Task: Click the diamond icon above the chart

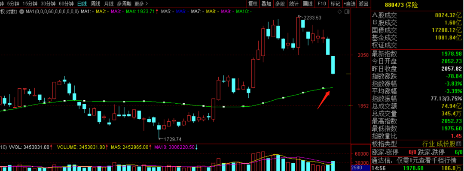Action: click(x=340, y=12)
